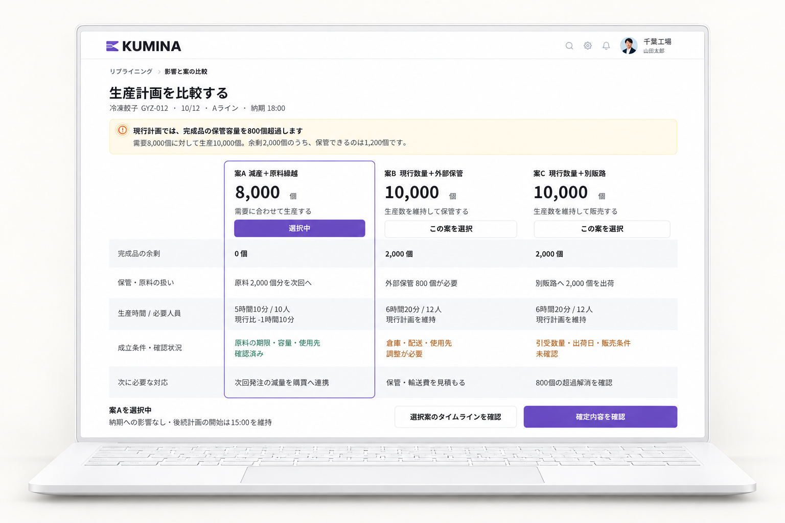The image size is (785, 523).
Task: Click the warning icon in the alert banner
Action: (123, 130)
